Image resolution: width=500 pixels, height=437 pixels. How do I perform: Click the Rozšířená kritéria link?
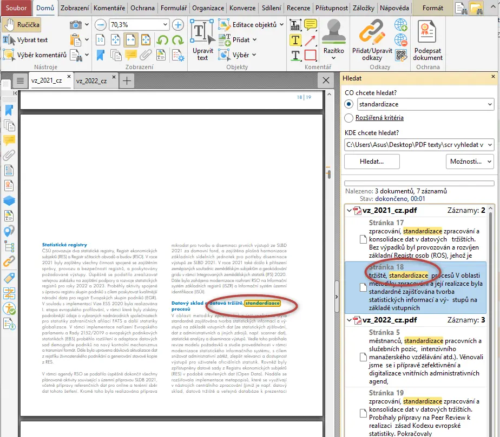click(379, 118)
